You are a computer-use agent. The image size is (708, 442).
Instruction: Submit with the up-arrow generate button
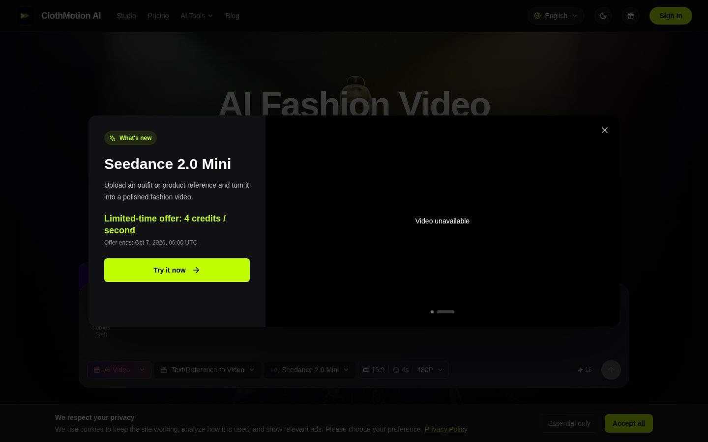point(611,370)
